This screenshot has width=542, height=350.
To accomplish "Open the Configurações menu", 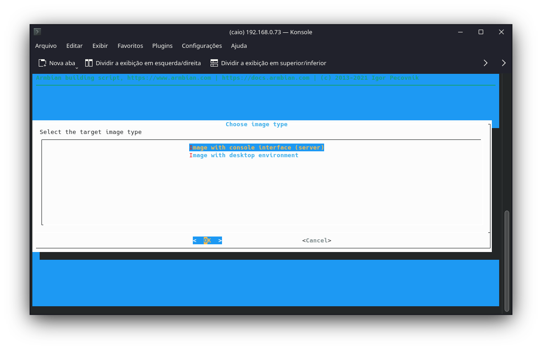I will [x=202, y=46].
